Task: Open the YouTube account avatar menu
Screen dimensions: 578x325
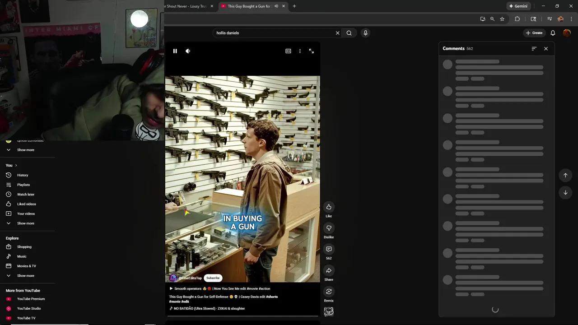Action: [x=567, y=33]
